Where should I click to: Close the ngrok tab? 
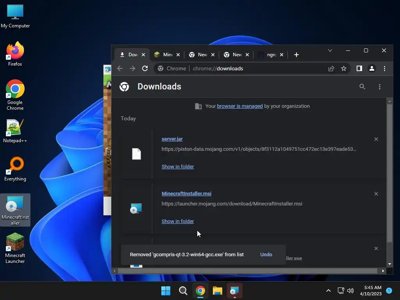click(x=282, y=55)
